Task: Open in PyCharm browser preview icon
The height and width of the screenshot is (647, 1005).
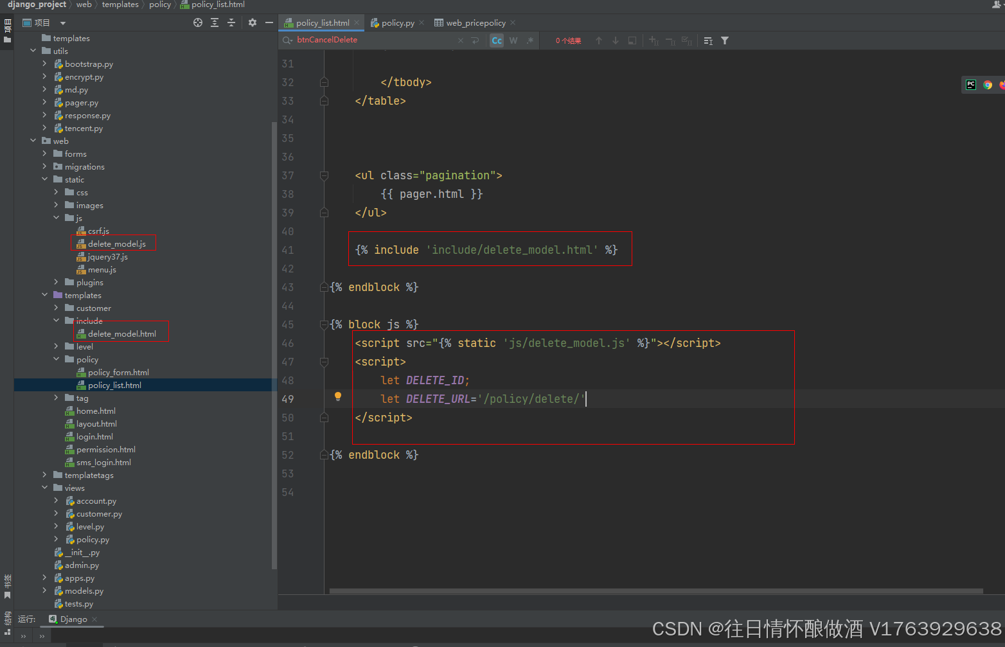Action: coord(971,84)
